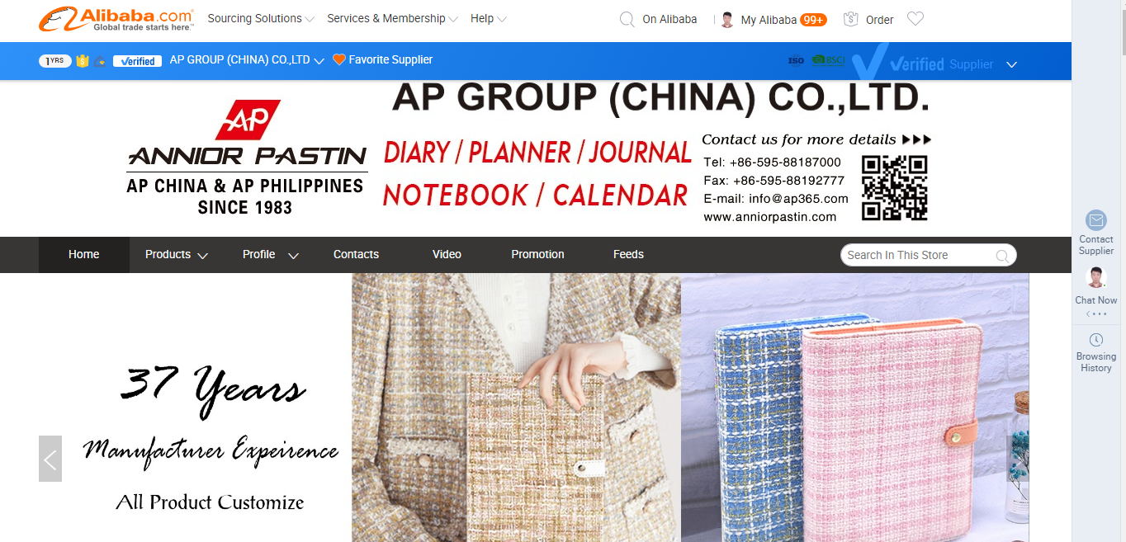The height and width of the screenshot is (542, 1126).
Task: Open Chat Now avatar in sidebar
Action: (x=1096, y=277)
